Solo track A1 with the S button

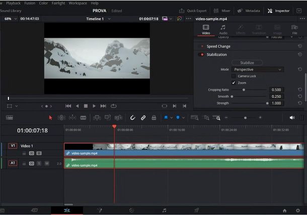coord(39,163)
